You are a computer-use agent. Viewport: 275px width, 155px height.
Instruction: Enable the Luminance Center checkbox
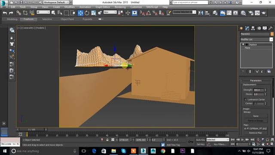[245, 99]
